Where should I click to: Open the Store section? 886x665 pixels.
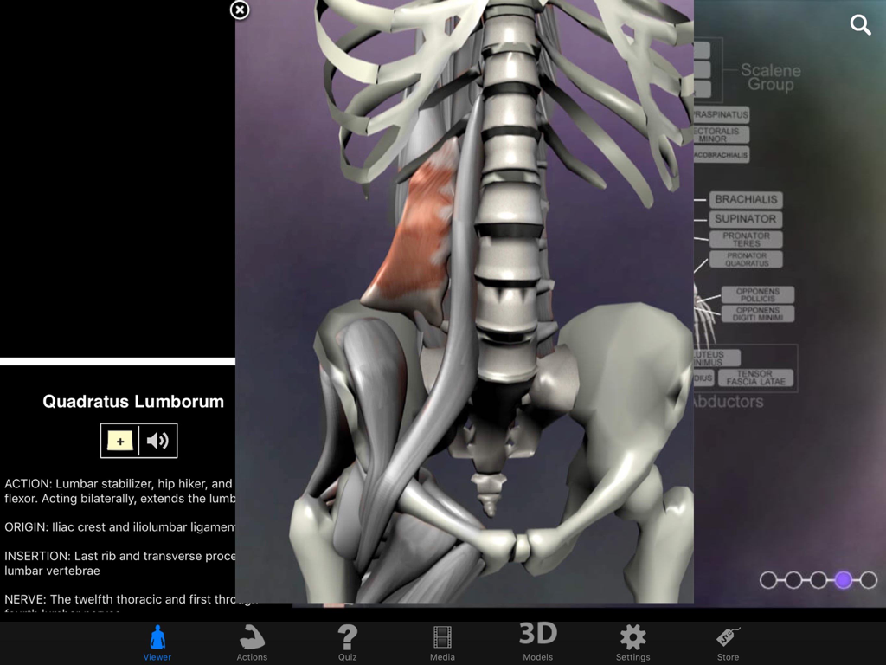pos(728,641)
